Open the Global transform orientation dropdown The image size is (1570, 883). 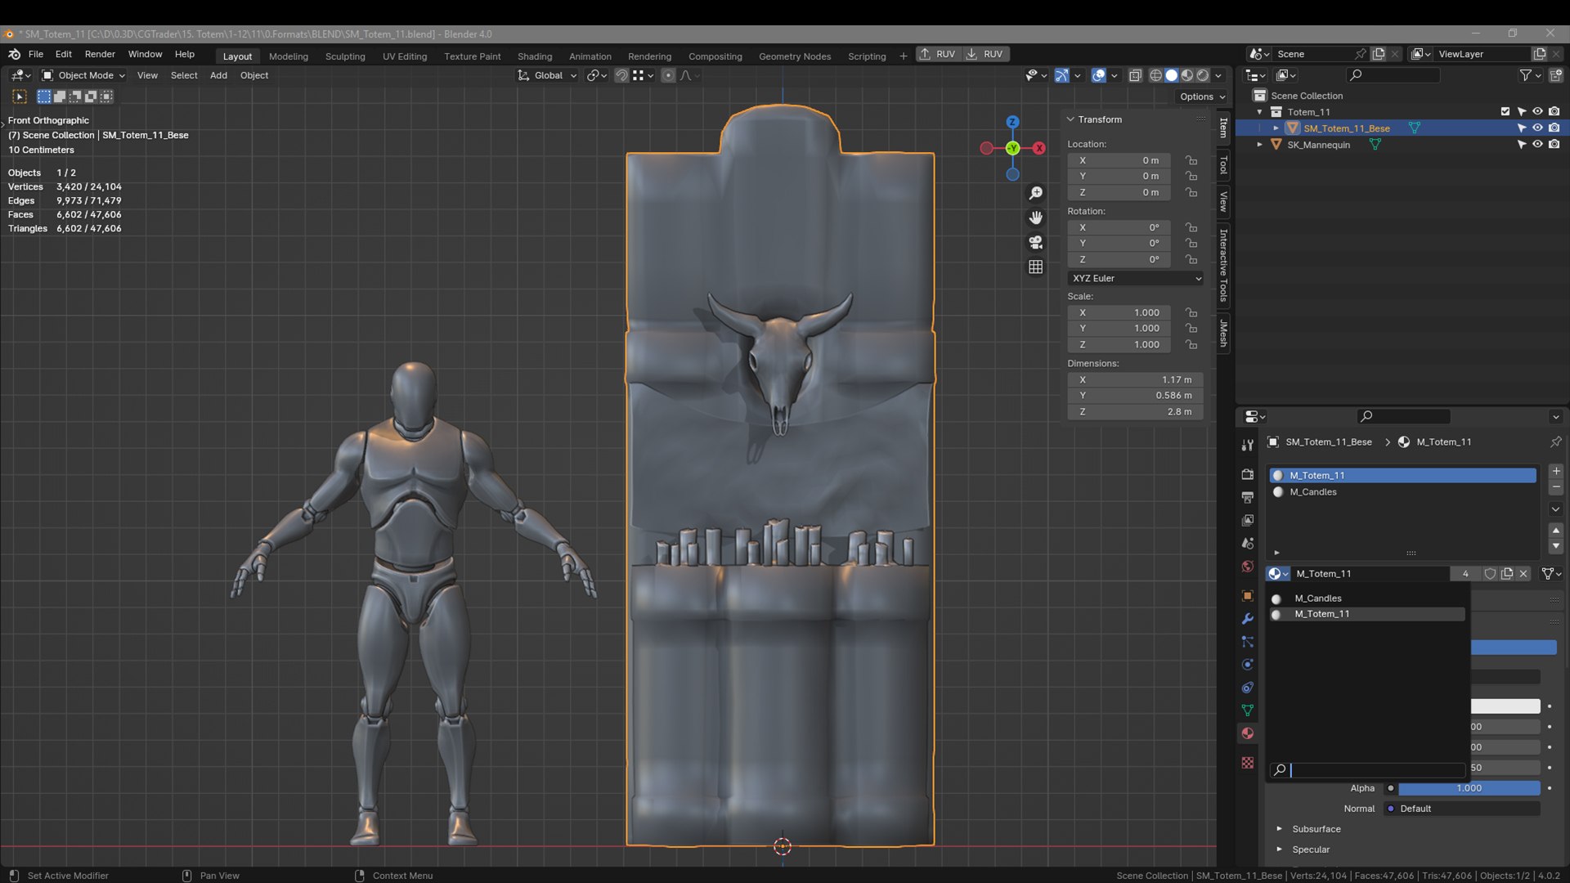pyautogui.click(x=547, y=75)
